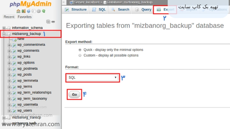Click the collapse all minus icon
Screen dimensions: 230x129
48,22
